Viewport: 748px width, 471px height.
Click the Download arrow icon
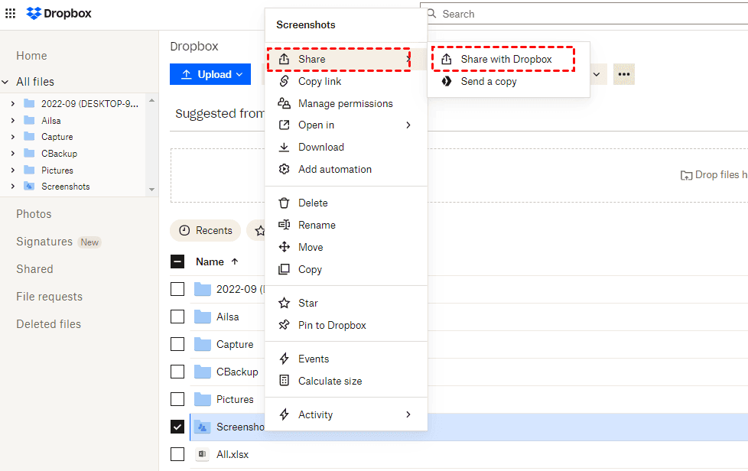[284, 147]
